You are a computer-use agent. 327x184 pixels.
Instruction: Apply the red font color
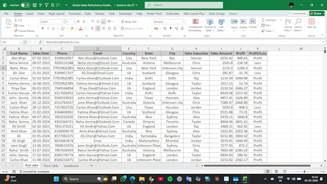point(81,28)
